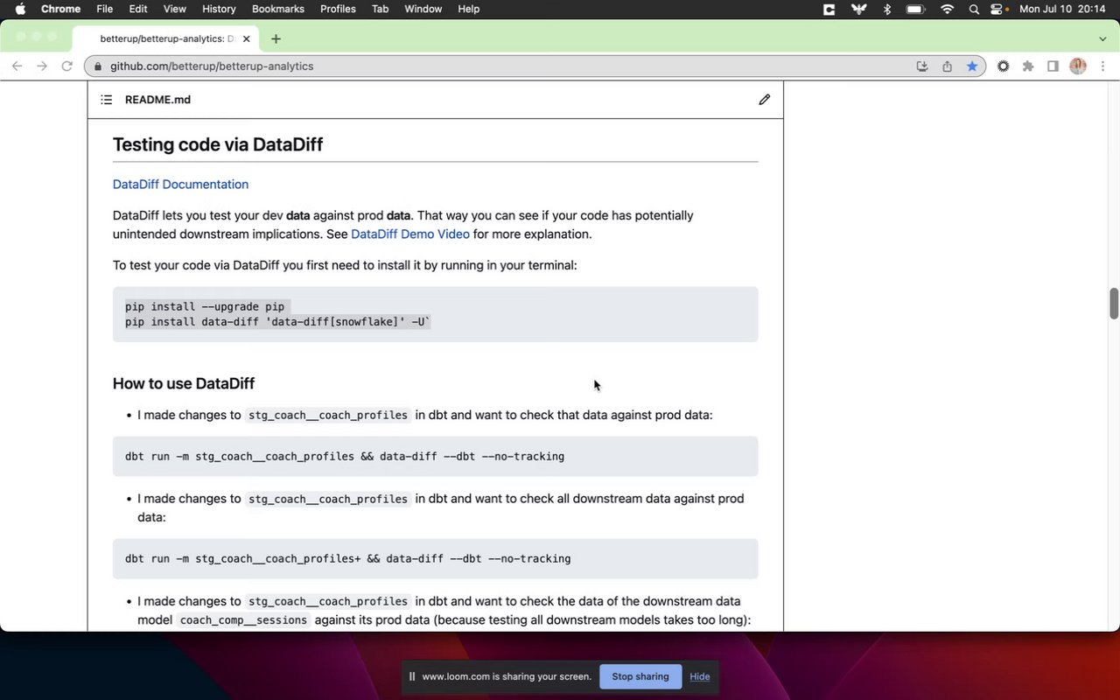Open the History menu

[x=219, y=9]
